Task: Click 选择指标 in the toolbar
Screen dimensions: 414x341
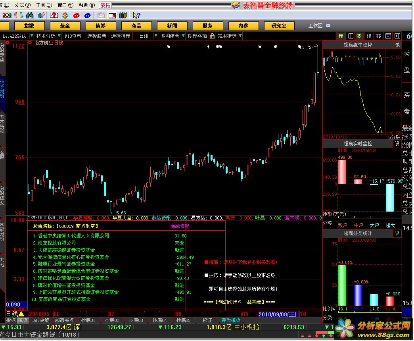Action: 121,36
